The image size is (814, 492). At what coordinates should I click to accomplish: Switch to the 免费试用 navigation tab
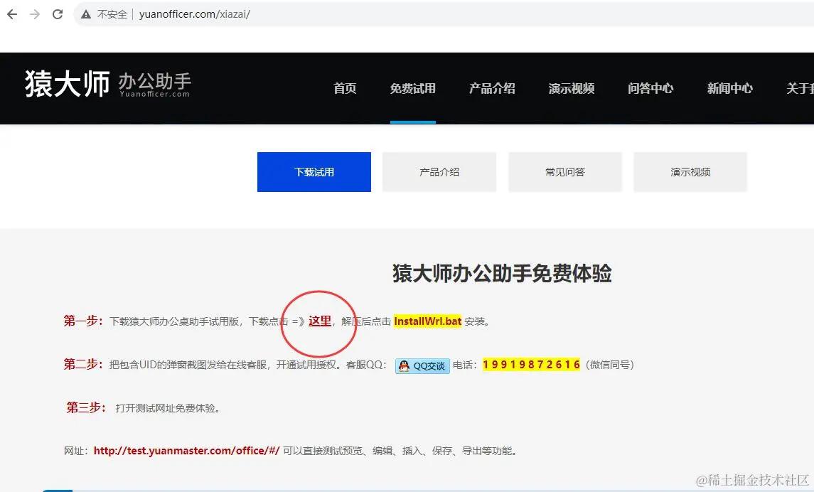413,89
